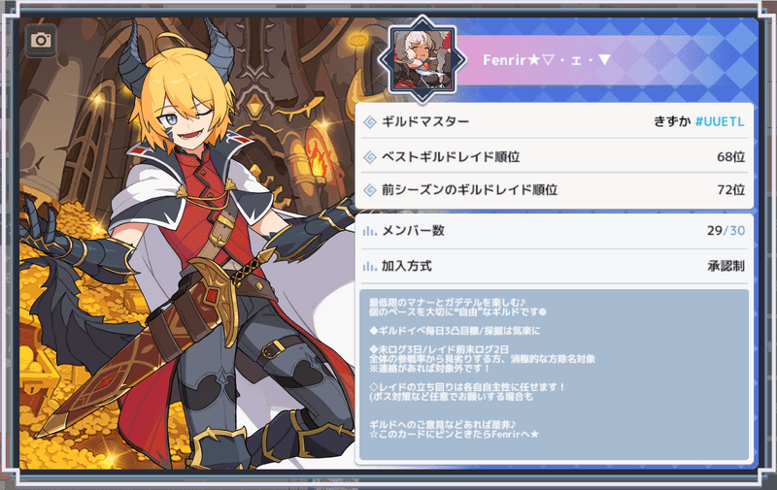Click the member count 29/30
Image resolution: width=777 pixels, height=490 pixels.
726,231
